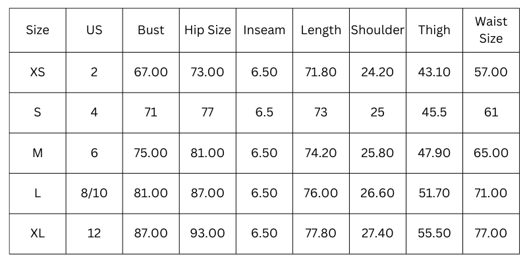Viewport: 527px width, 263px height.
Task: Click the Bust column header
Action: pyautogui.click(x=151, y=30)
